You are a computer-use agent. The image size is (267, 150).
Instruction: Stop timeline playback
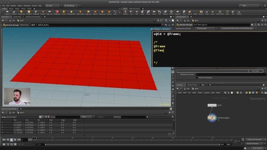point(11,140)
